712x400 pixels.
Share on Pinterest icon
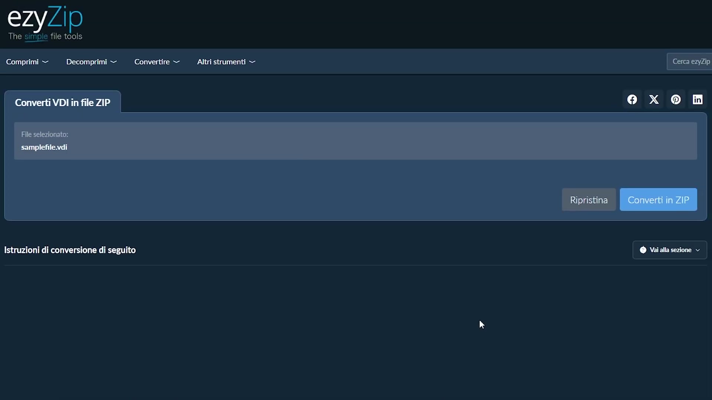coord(676,100)
